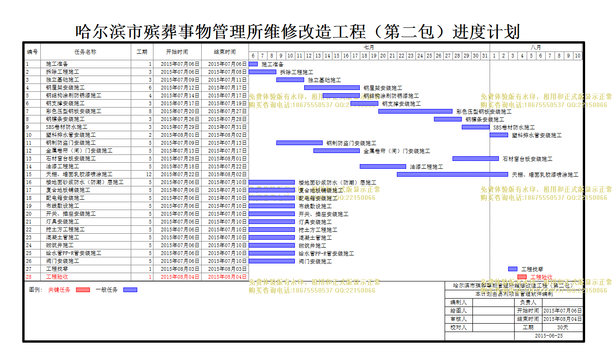Click 挖土方工程施工 in the task name column
The image size is (612, 364).
pyautogui.click(x=65, y=230)
